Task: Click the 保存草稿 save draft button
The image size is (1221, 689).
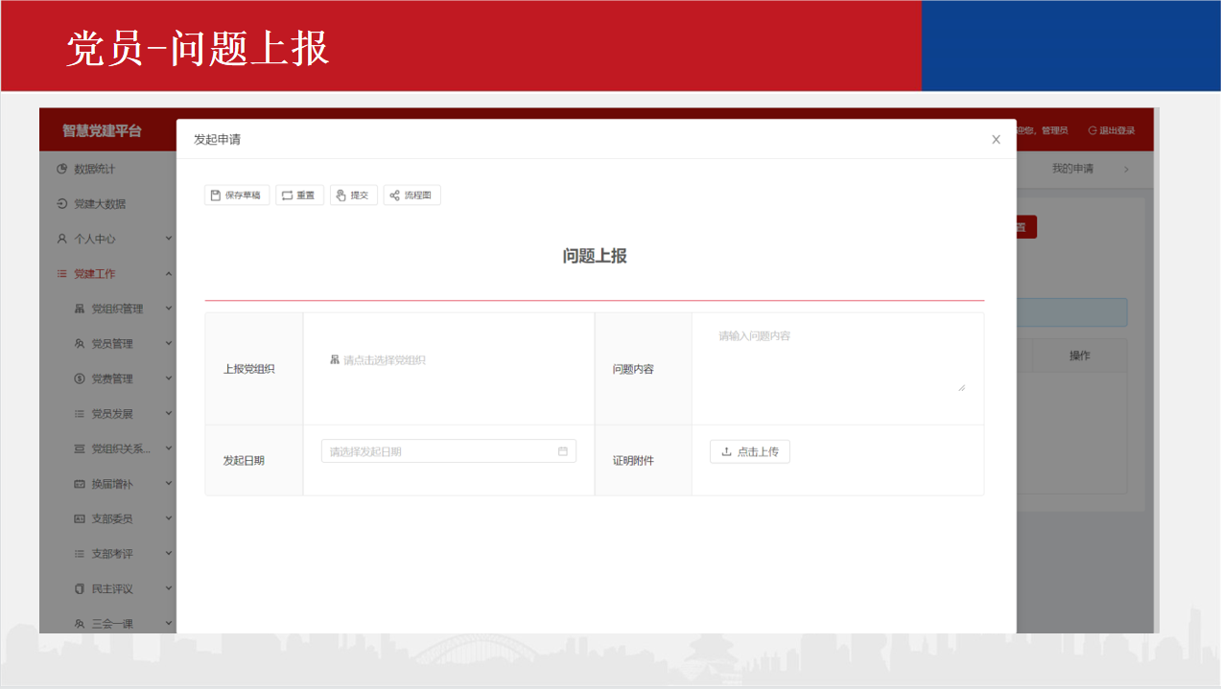Action: tap(237, 195)
